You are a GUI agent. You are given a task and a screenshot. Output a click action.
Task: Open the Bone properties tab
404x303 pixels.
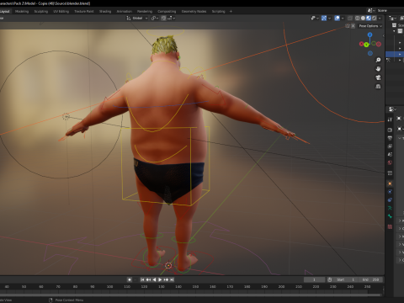click(x=390, y=216)
